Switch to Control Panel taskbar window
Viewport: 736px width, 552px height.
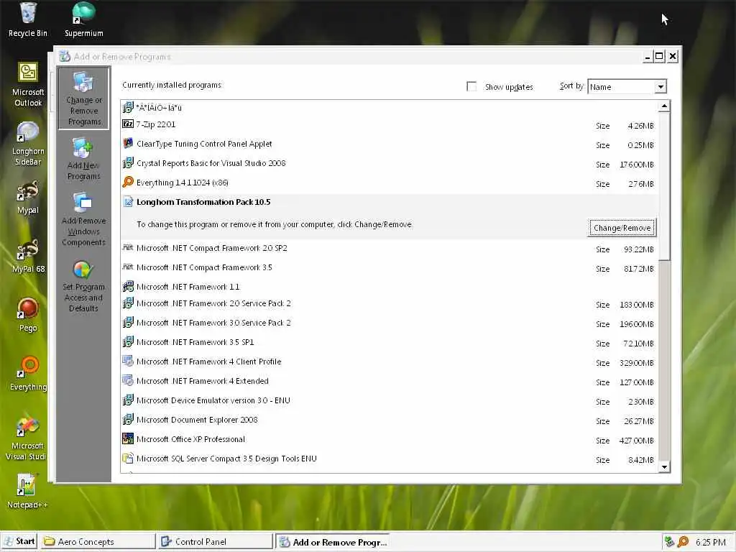click(x=214, y=541)
